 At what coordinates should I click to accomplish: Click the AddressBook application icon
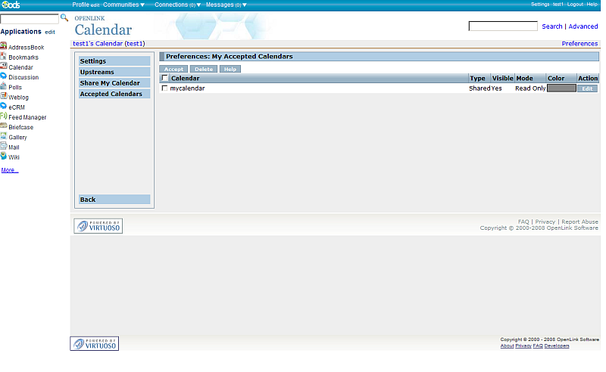click(x=4, y=47)
